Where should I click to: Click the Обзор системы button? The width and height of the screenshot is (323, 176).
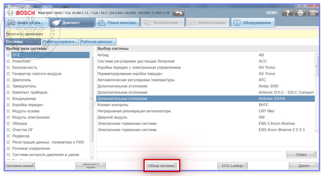coord(162,166)
